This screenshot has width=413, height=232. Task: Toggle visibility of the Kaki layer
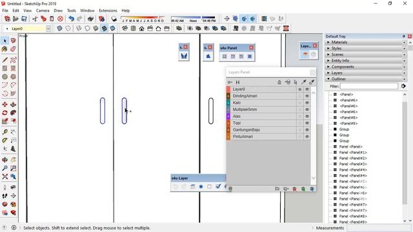307,103
